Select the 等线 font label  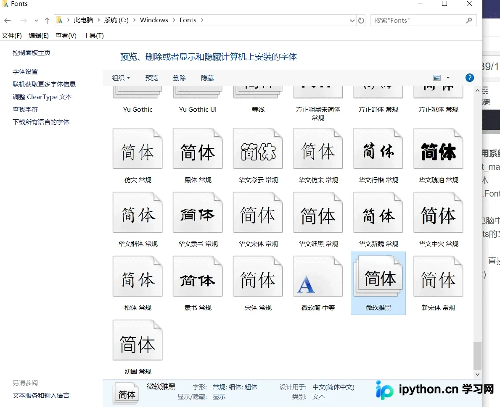point(258,110)
